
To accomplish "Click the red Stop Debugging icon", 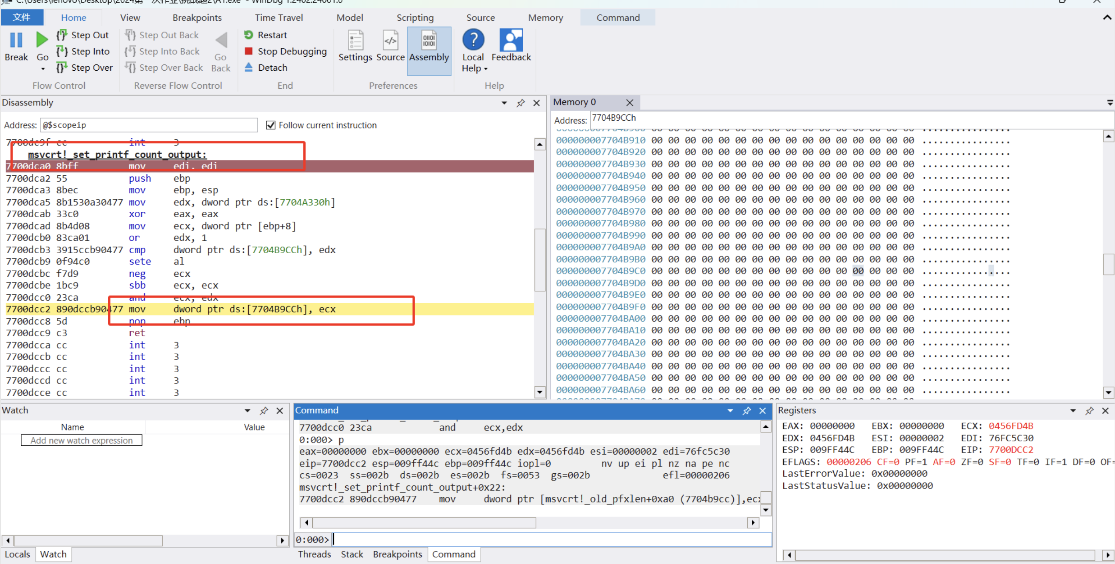I will pos(249,52).
